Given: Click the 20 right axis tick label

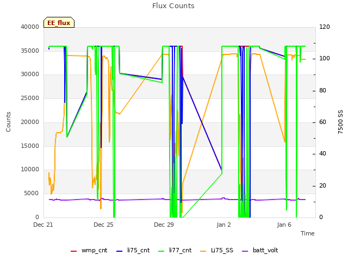Looking at the screenshot, I should (322, 185).
